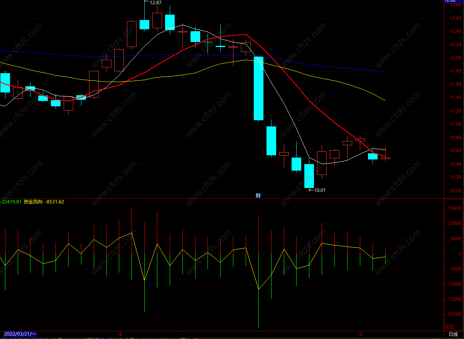Click the X10 scale multiplier label
464x339 pixels.
coord(449,327)
